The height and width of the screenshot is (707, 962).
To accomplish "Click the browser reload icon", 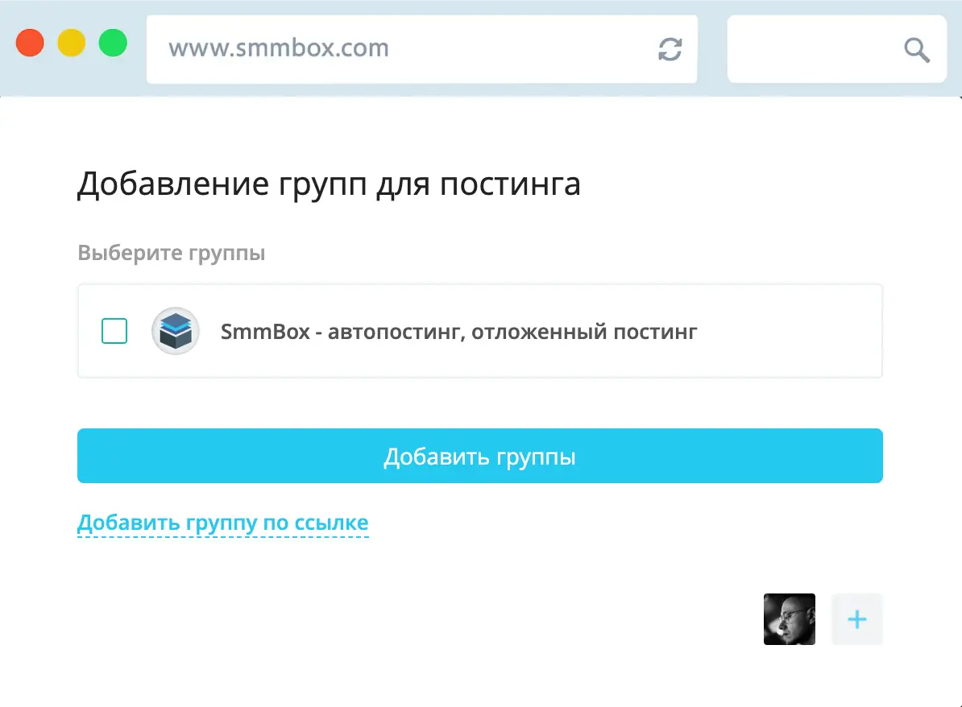I will coord(670,50).
